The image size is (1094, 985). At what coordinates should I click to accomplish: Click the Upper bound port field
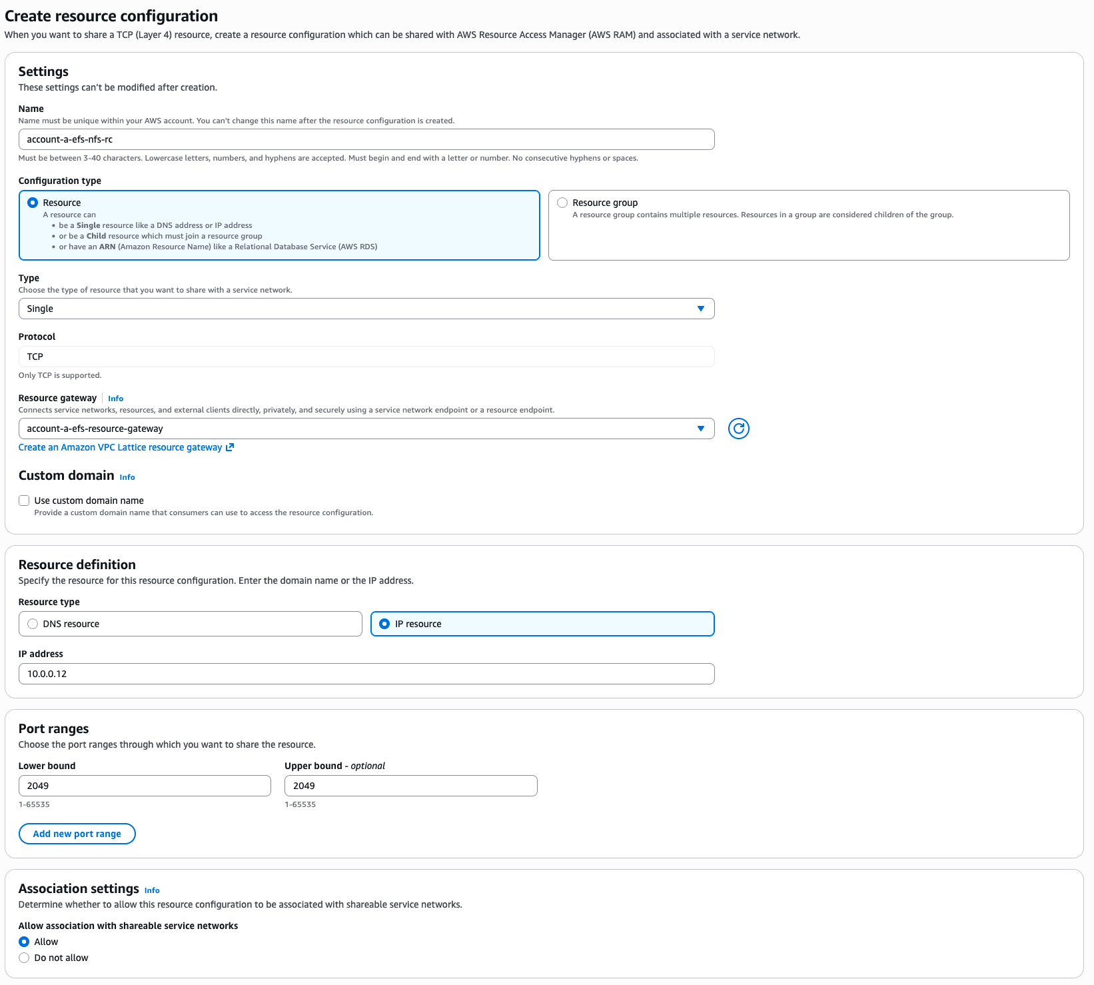pos(410,786)
